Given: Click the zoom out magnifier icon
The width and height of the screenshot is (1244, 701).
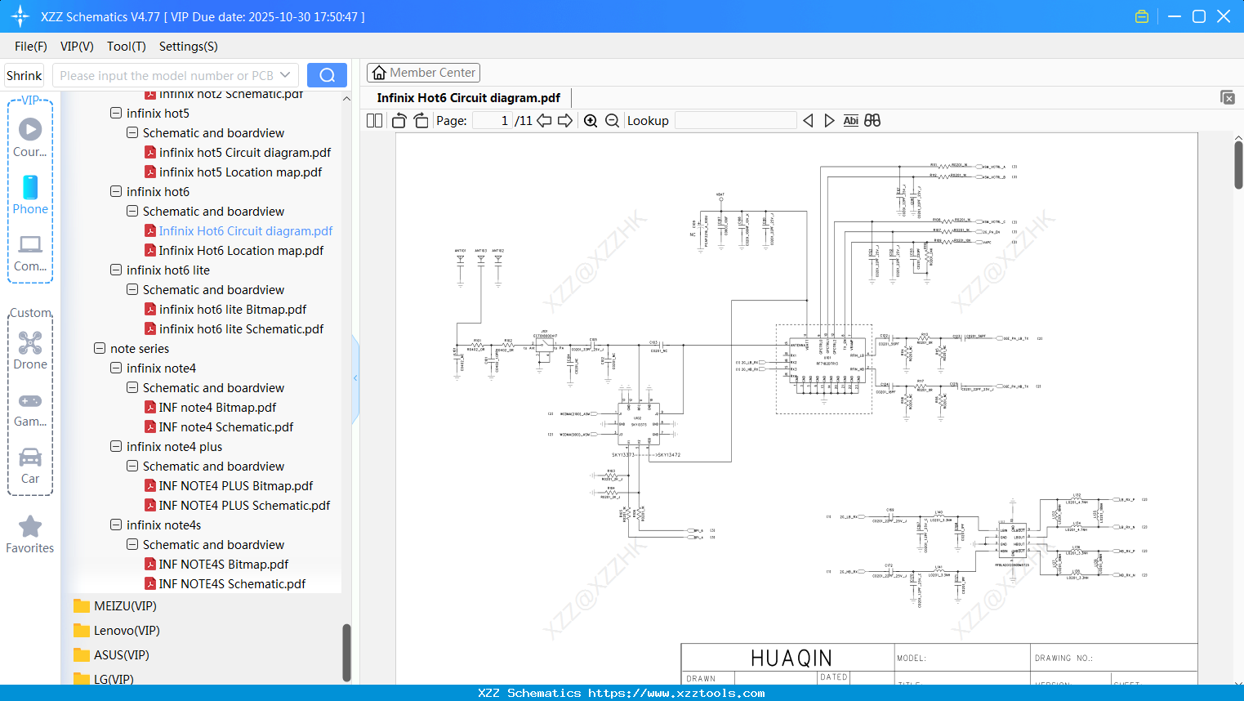Looking at the screenshot, I should [611, 120].
